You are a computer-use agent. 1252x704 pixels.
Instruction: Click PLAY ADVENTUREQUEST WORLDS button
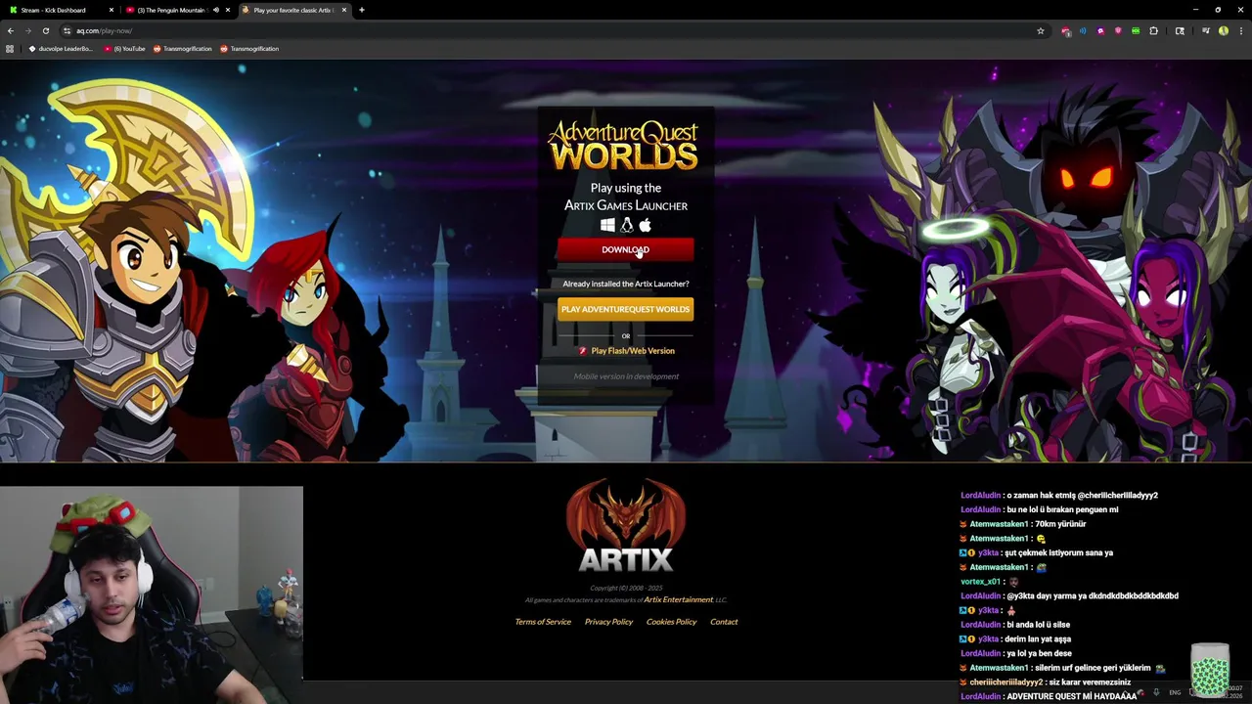625,309
